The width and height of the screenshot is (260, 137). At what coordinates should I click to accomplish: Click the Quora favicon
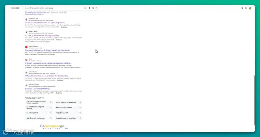point(26,60)
